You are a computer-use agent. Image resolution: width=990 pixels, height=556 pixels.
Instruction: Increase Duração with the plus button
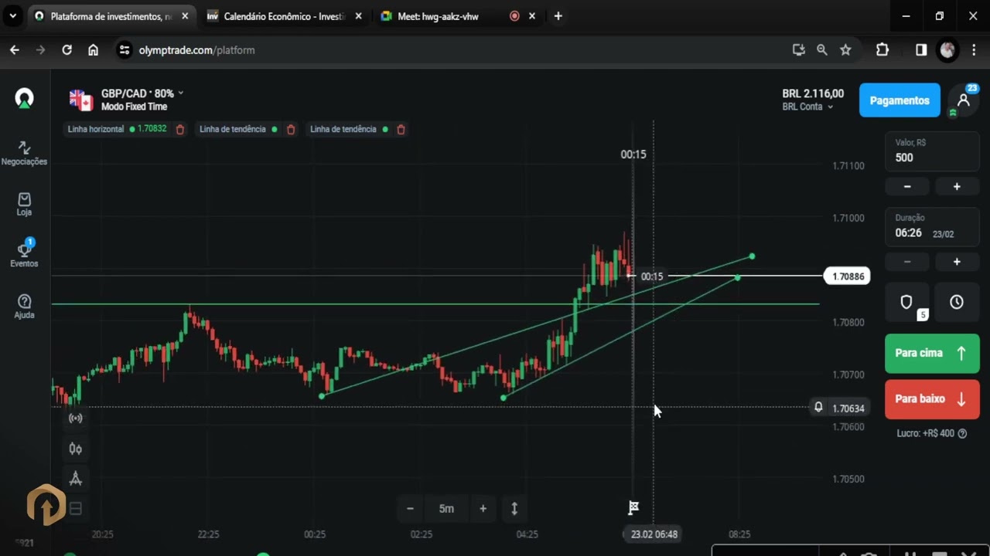pyautogui.click(x=957, y=262)
